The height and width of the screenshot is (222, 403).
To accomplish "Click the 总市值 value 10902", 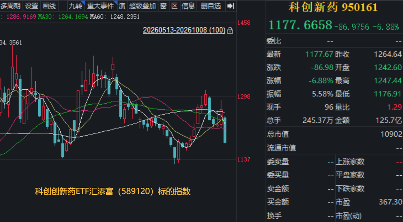I will [x=391, y=134].
